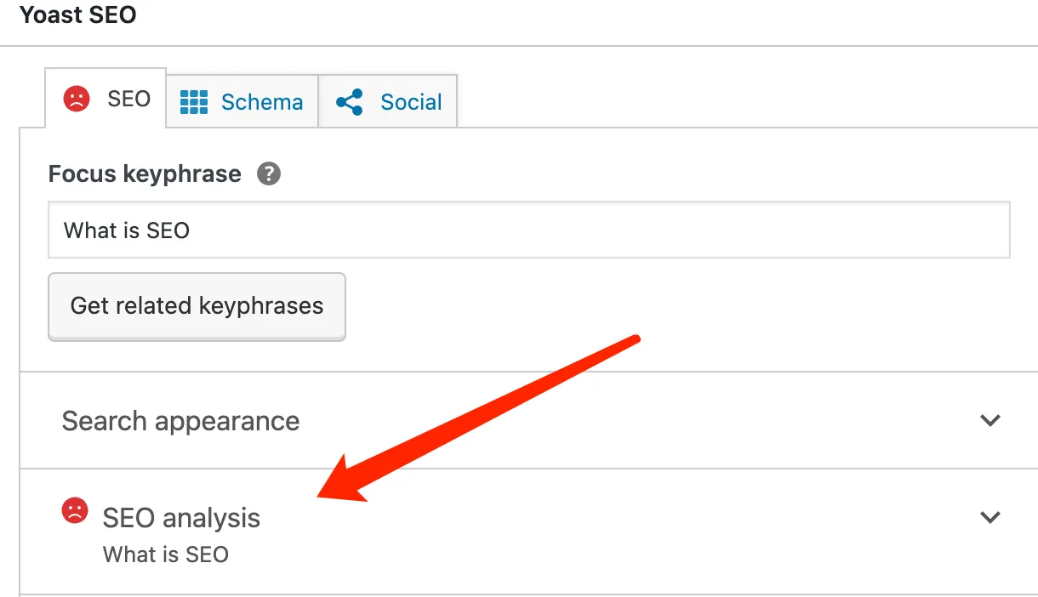Click the Social share icon
1038x597 pixels.
[349, 102]
